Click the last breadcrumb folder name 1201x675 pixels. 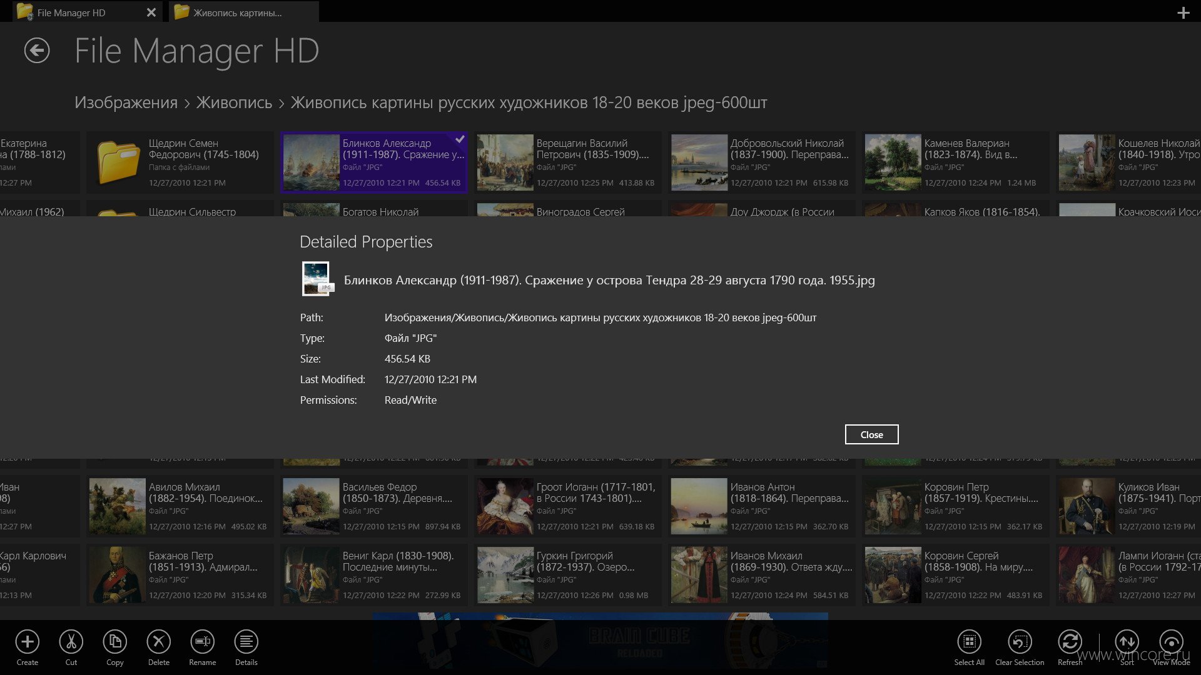[x=529, y=102]
